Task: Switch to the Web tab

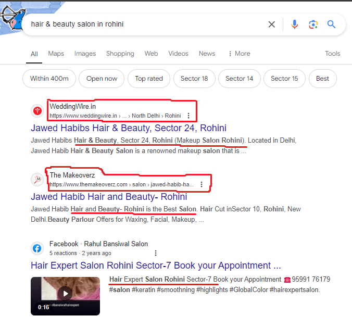Action: click(151, 54)
